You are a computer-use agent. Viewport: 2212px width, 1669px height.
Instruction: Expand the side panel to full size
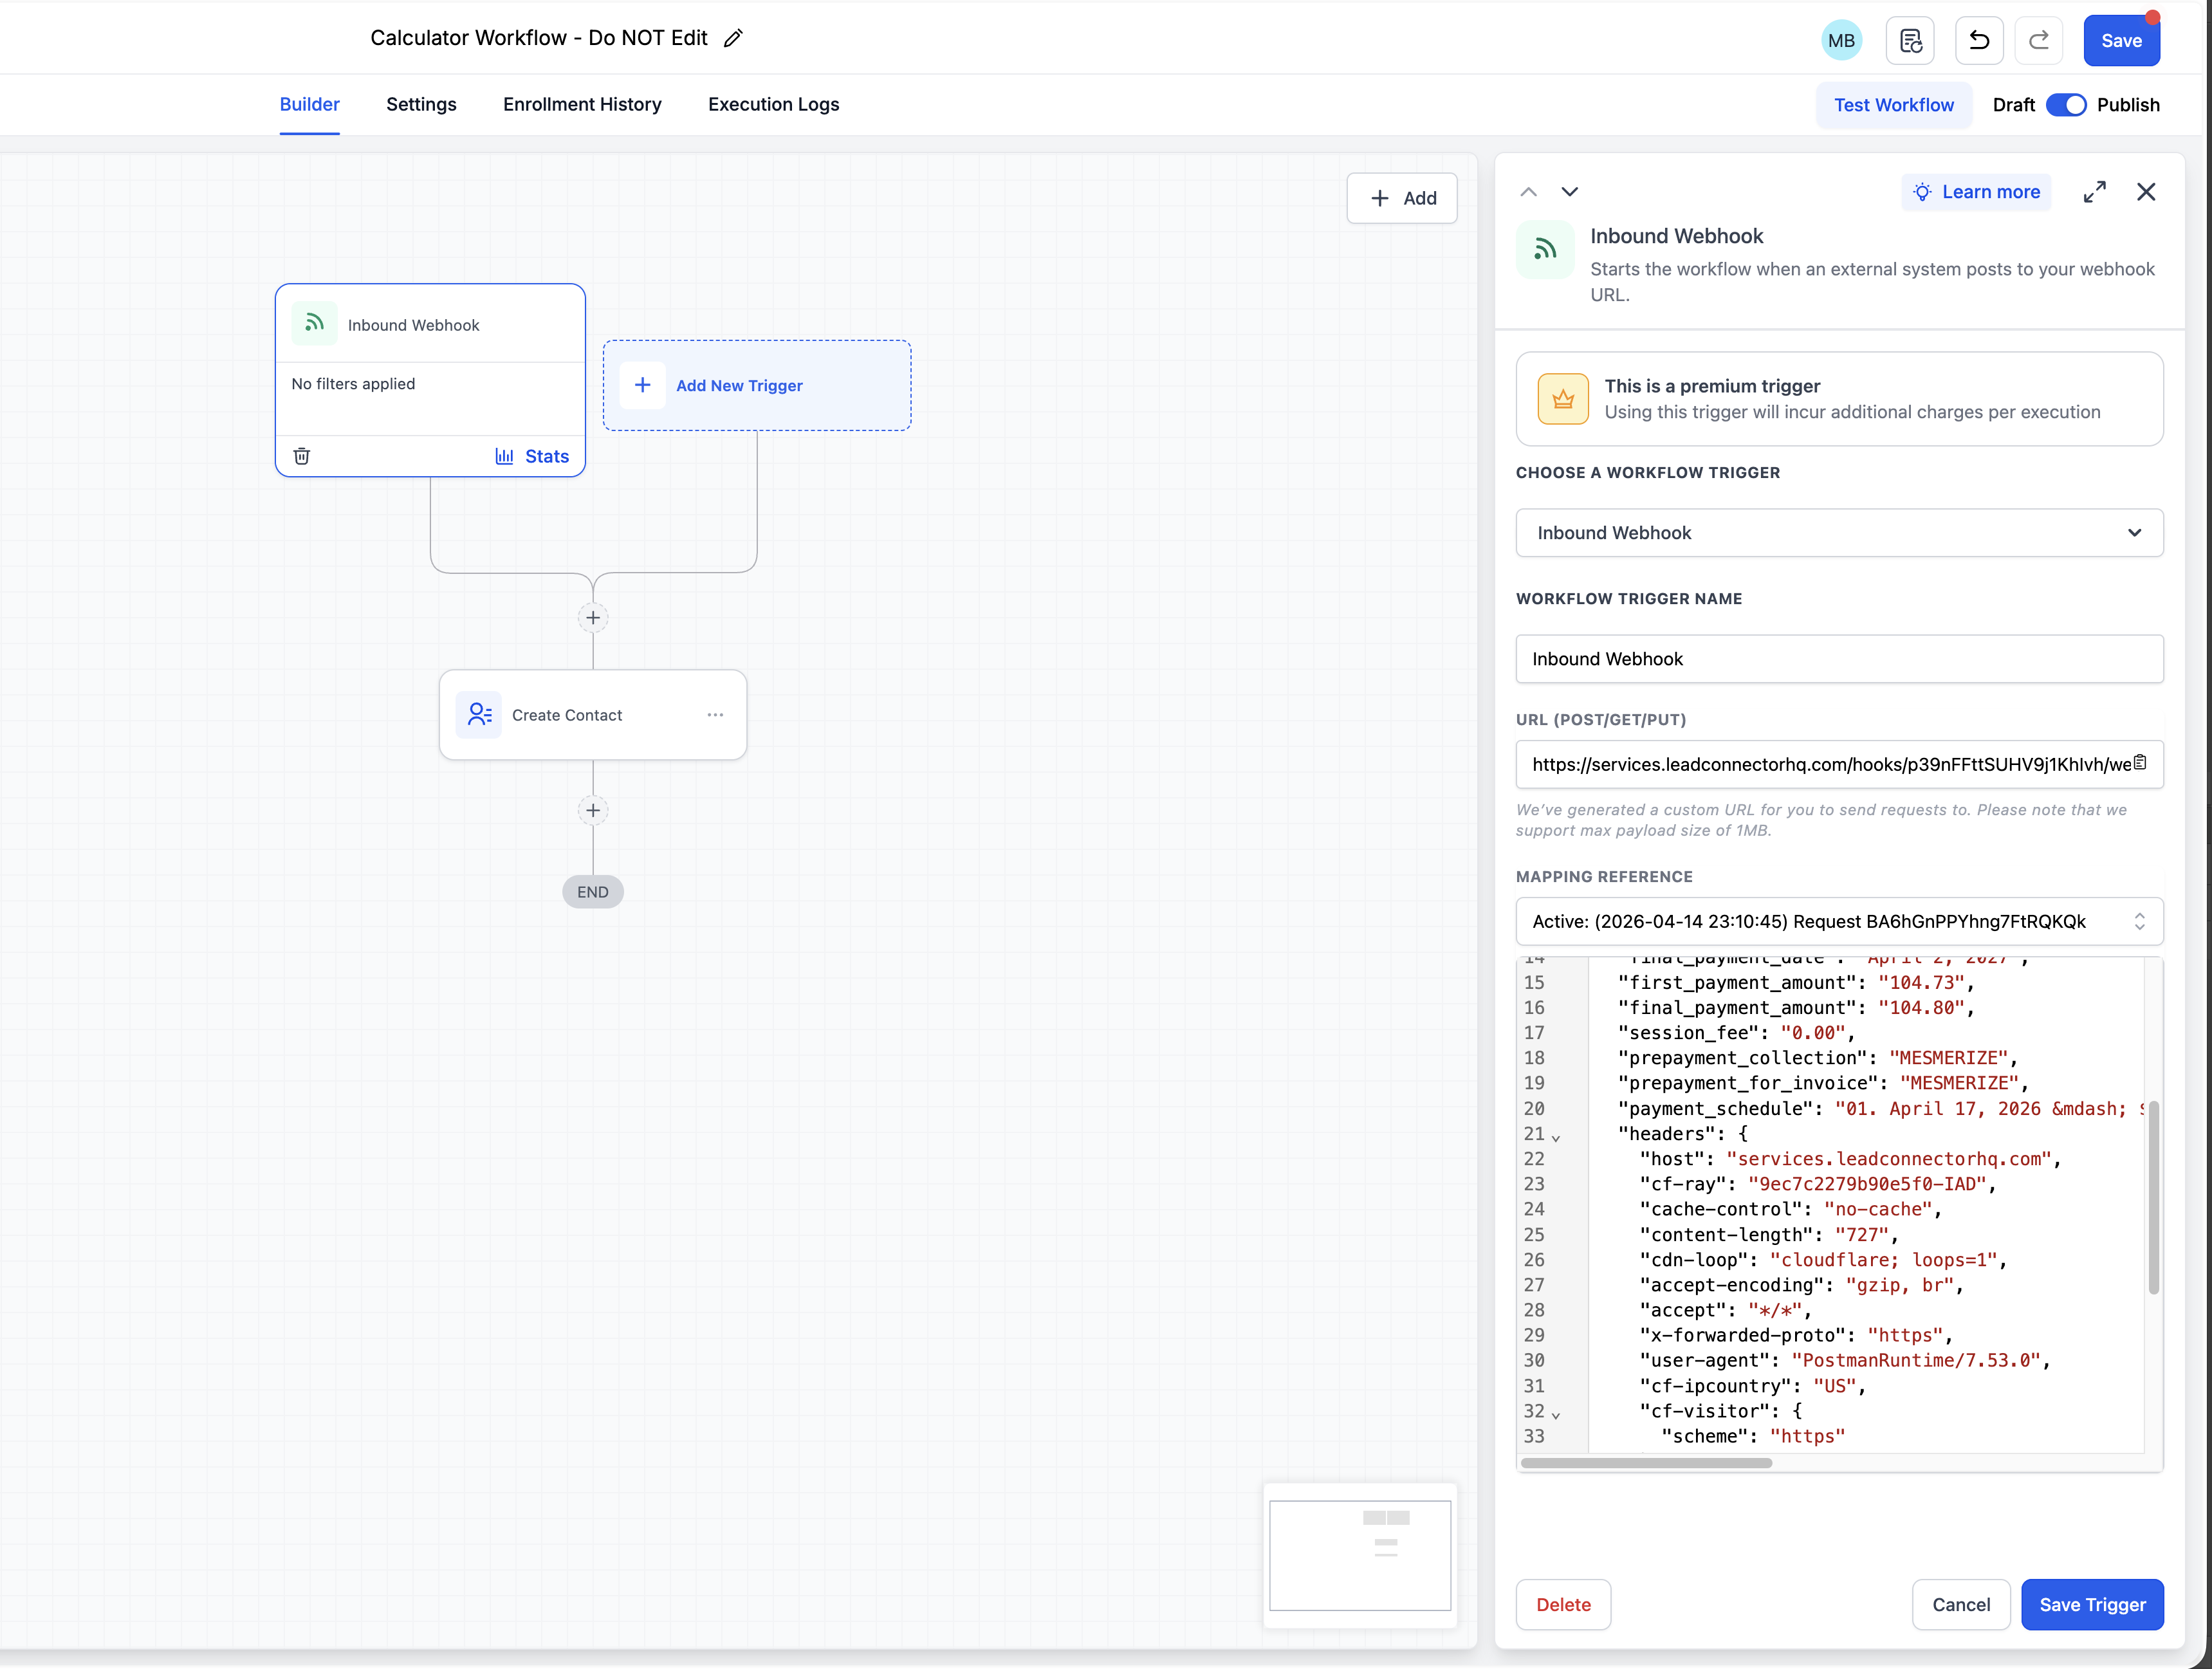(x=2094, y=192)
